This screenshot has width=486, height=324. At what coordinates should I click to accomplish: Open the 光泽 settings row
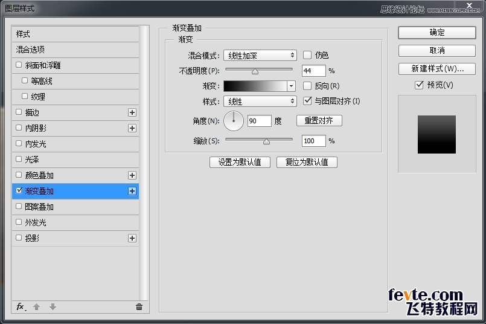[x=75, y=160]
